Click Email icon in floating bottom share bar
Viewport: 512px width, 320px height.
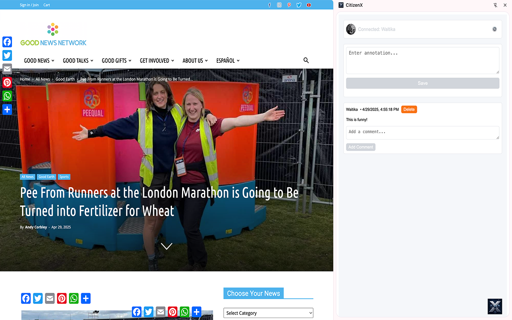[161, 312]
